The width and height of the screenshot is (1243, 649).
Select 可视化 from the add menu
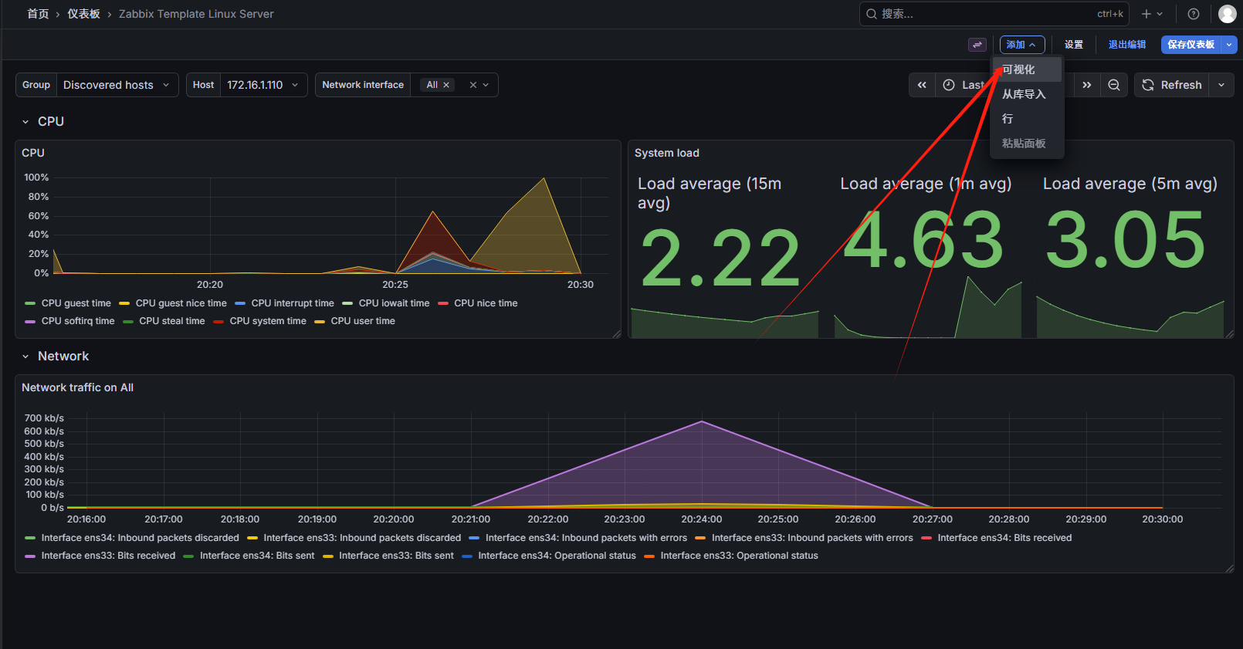point(1028,69)
